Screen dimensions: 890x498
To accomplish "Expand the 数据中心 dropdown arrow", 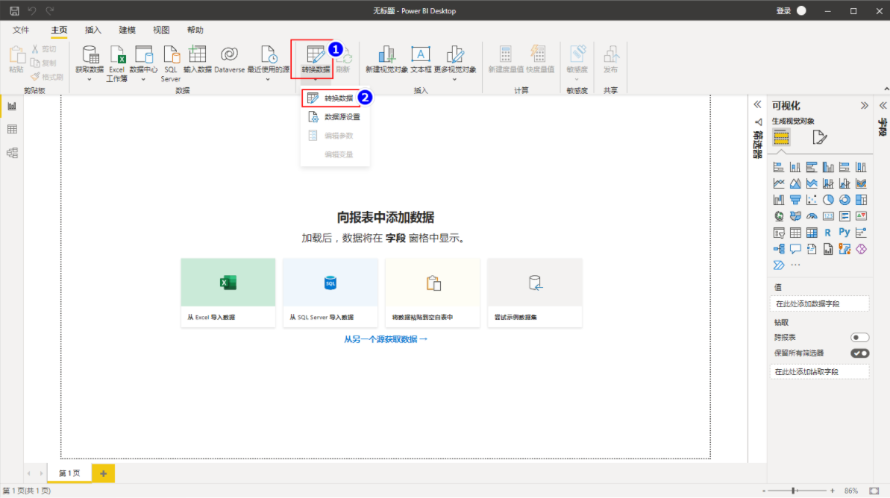I will tap(143, 80).
